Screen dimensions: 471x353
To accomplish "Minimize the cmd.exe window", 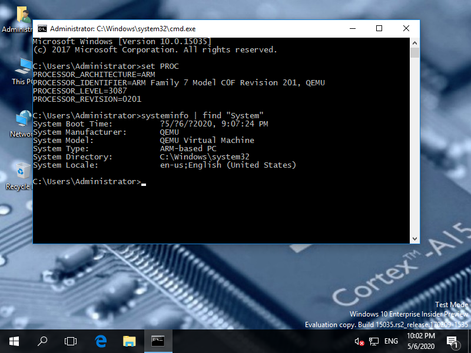I will pos(353,28).
